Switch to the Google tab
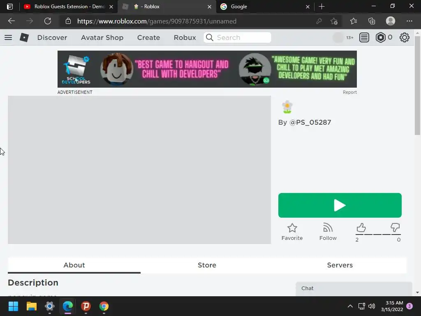The width and height of the screenshot is (421, 316). pyautogui.click(x=265, y=7)
